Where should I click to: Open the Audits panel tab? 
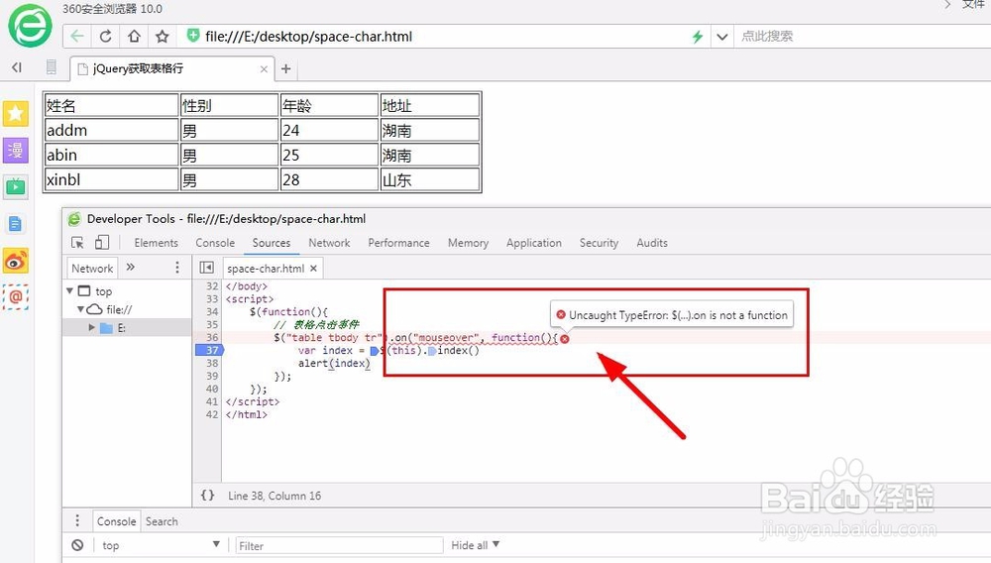(x=652, y=243)
